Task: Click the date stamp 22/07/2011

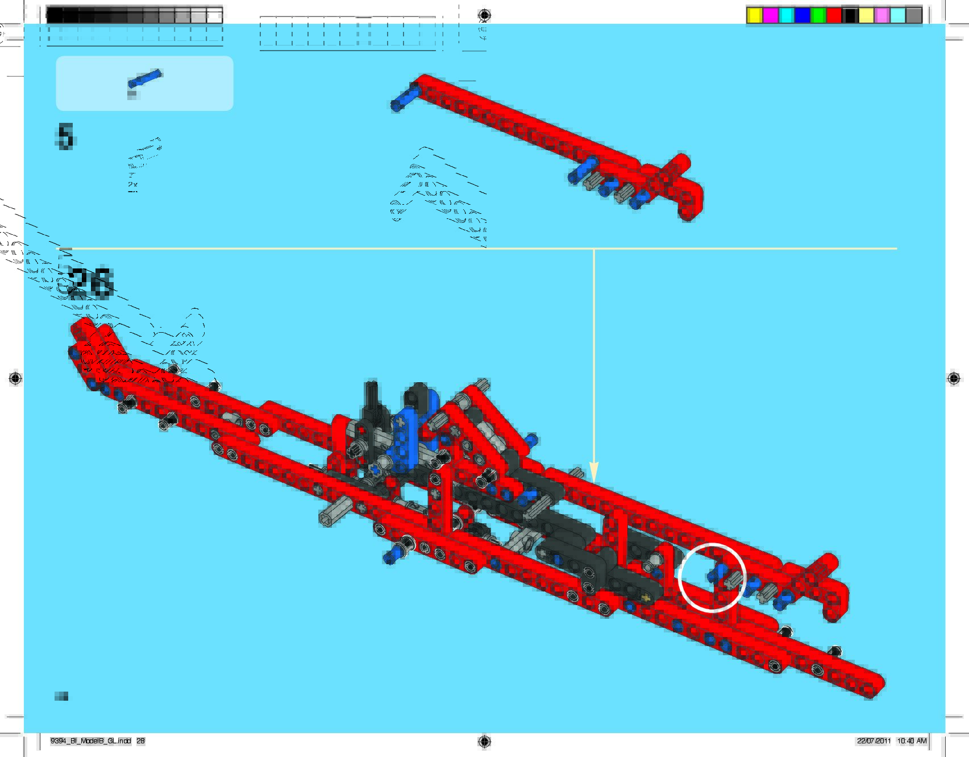Action: coord(874,741)
